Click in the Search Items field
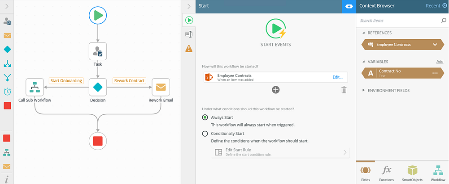449x184 pixels. [397, 21]
